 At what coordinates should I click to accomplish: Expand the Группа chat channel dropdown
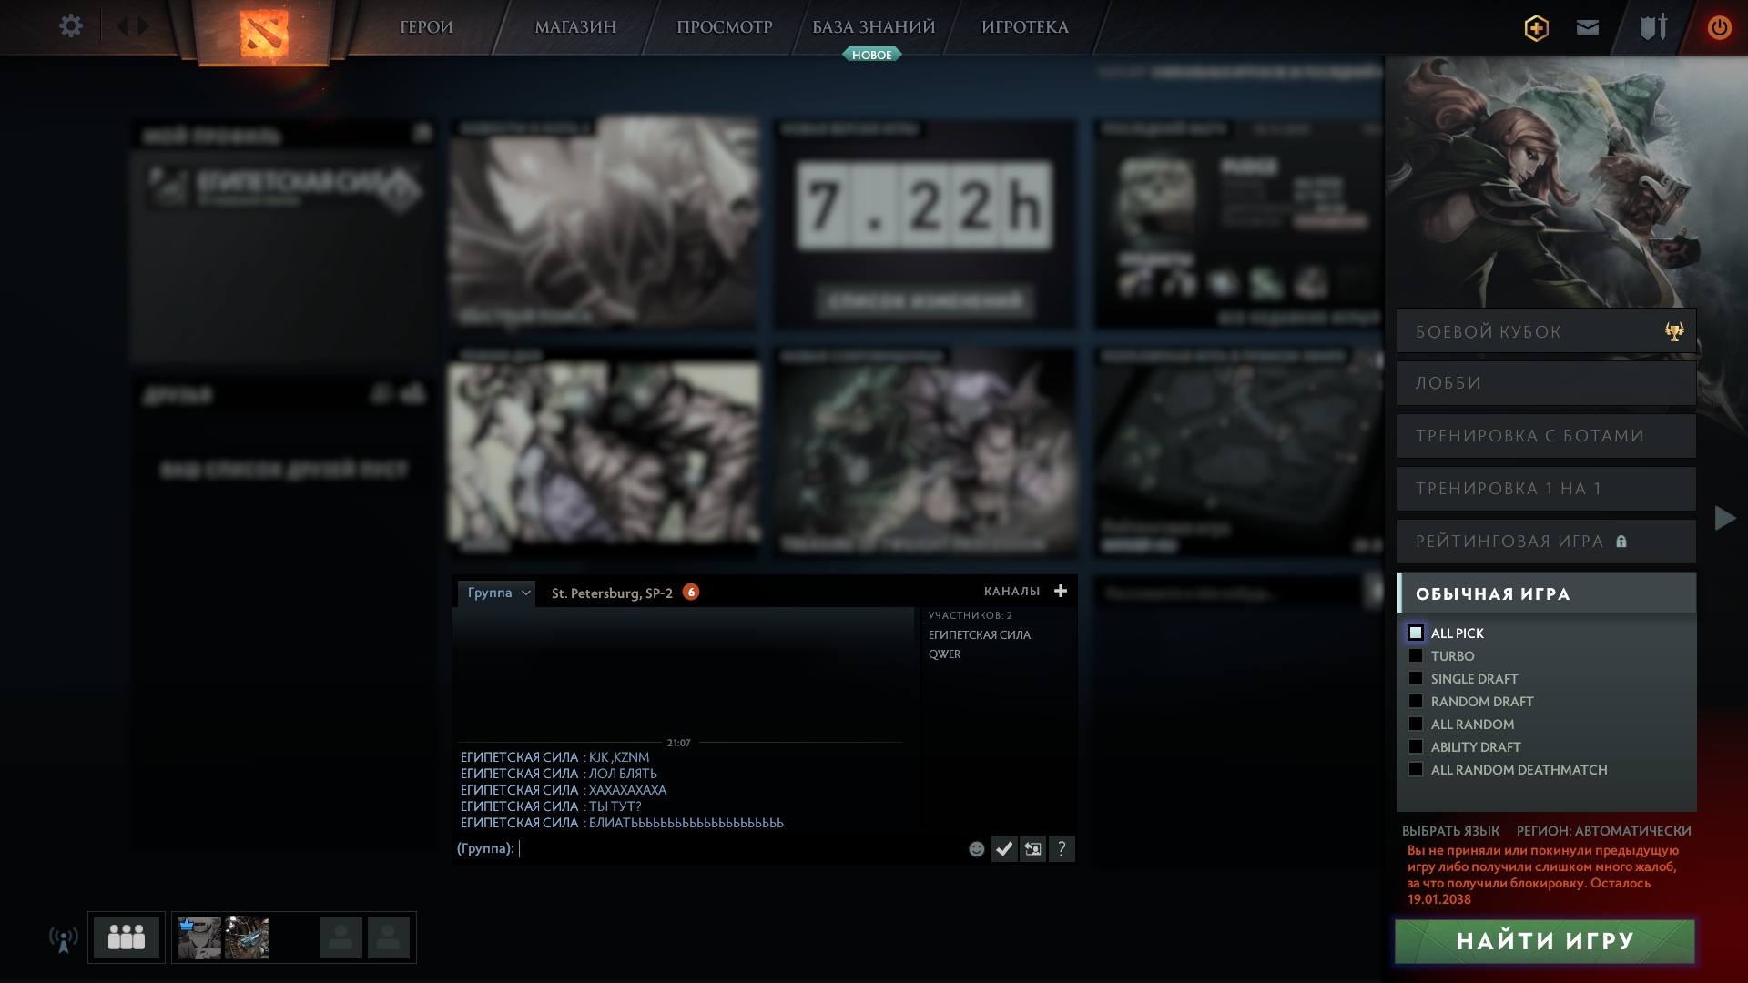pos(525,593)
